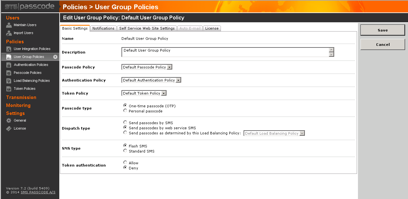Click the Version 7.2 build text
Image resolution: width=408 pixels, height=199 pixels.
tap(28, 188)
